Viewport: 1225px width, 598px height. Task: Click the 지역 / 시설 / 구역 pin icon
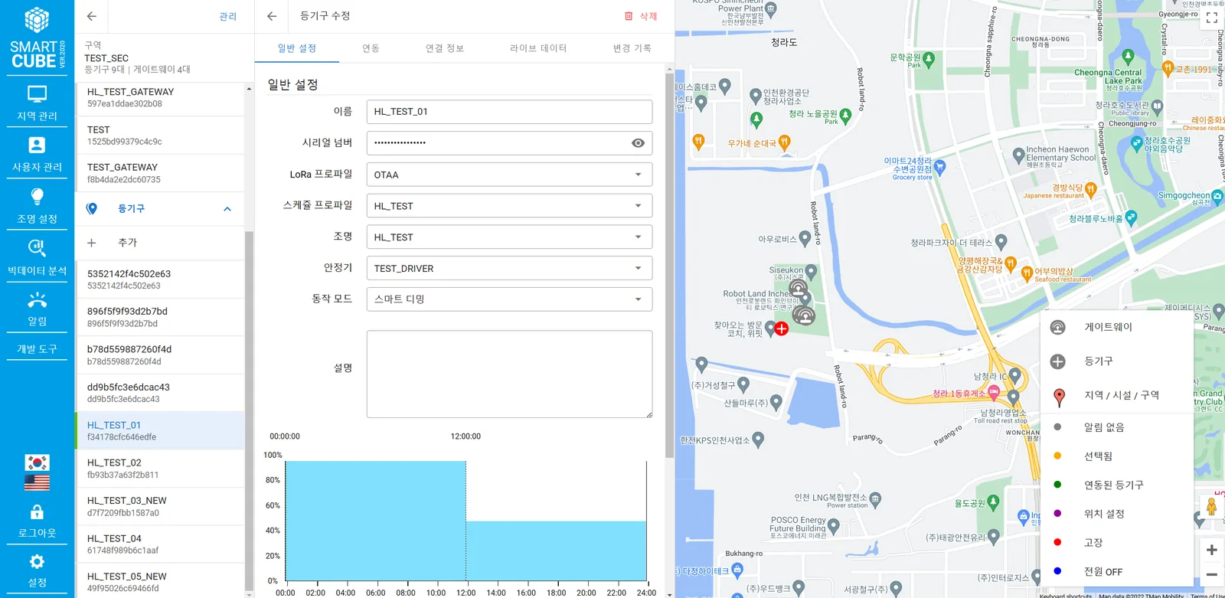pyautogui.click(x=1059, y=397)
